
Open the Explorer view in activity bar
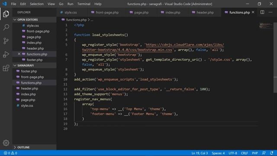point(6,14)
